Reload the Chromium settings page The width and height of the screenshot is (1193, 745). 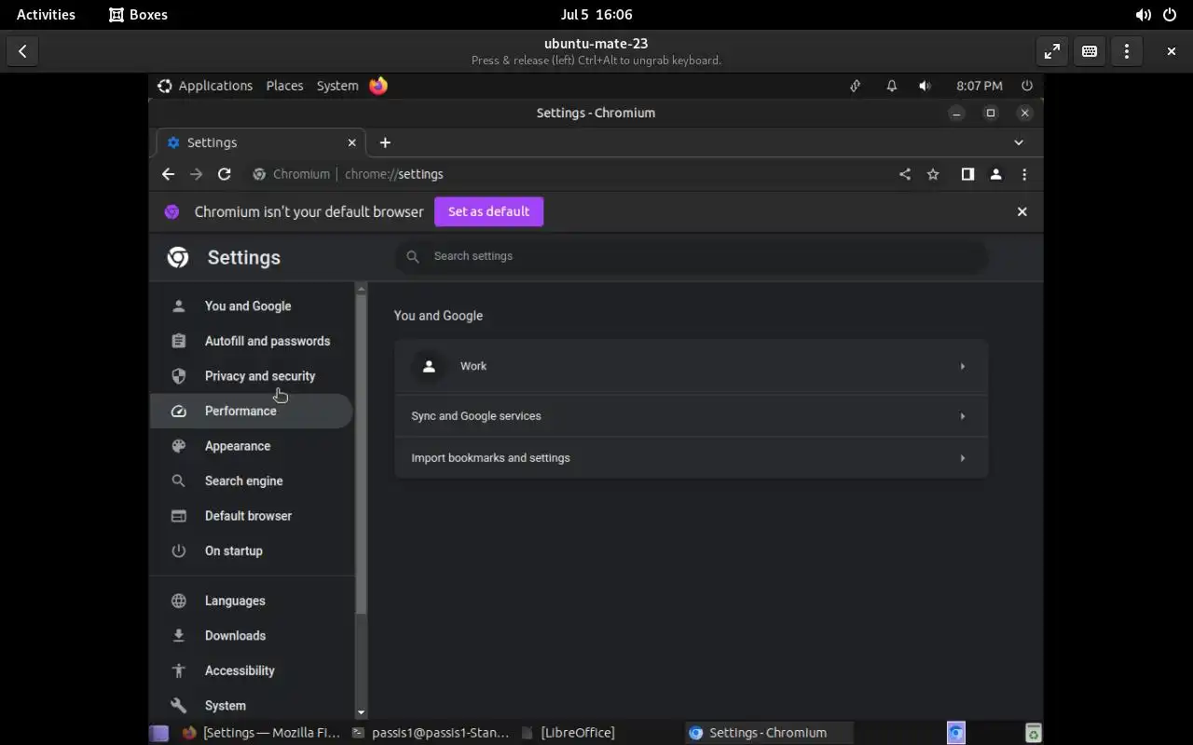tap(224, 174)
